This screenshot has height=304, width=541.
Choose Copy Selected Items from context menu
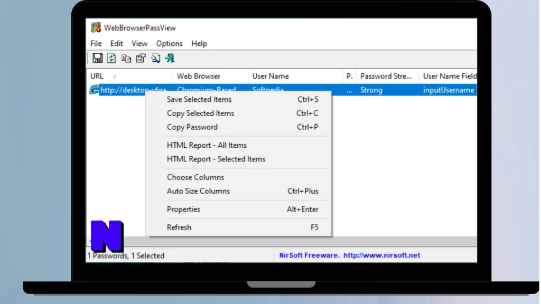coord(238,113)
